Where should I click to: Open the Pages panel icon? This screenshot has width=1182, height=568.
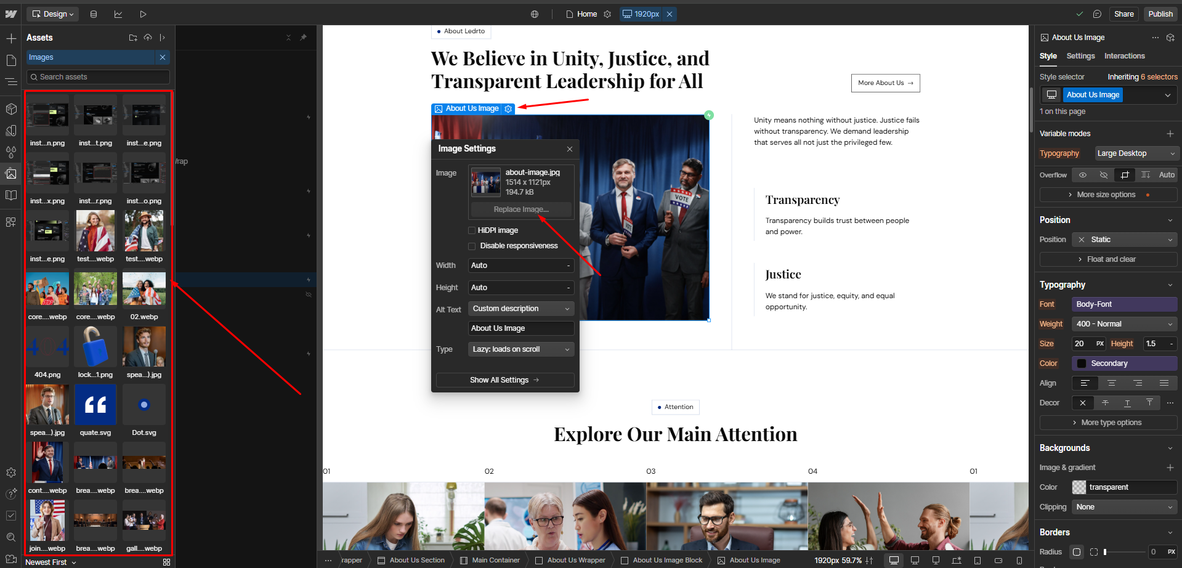click(11, 60)
